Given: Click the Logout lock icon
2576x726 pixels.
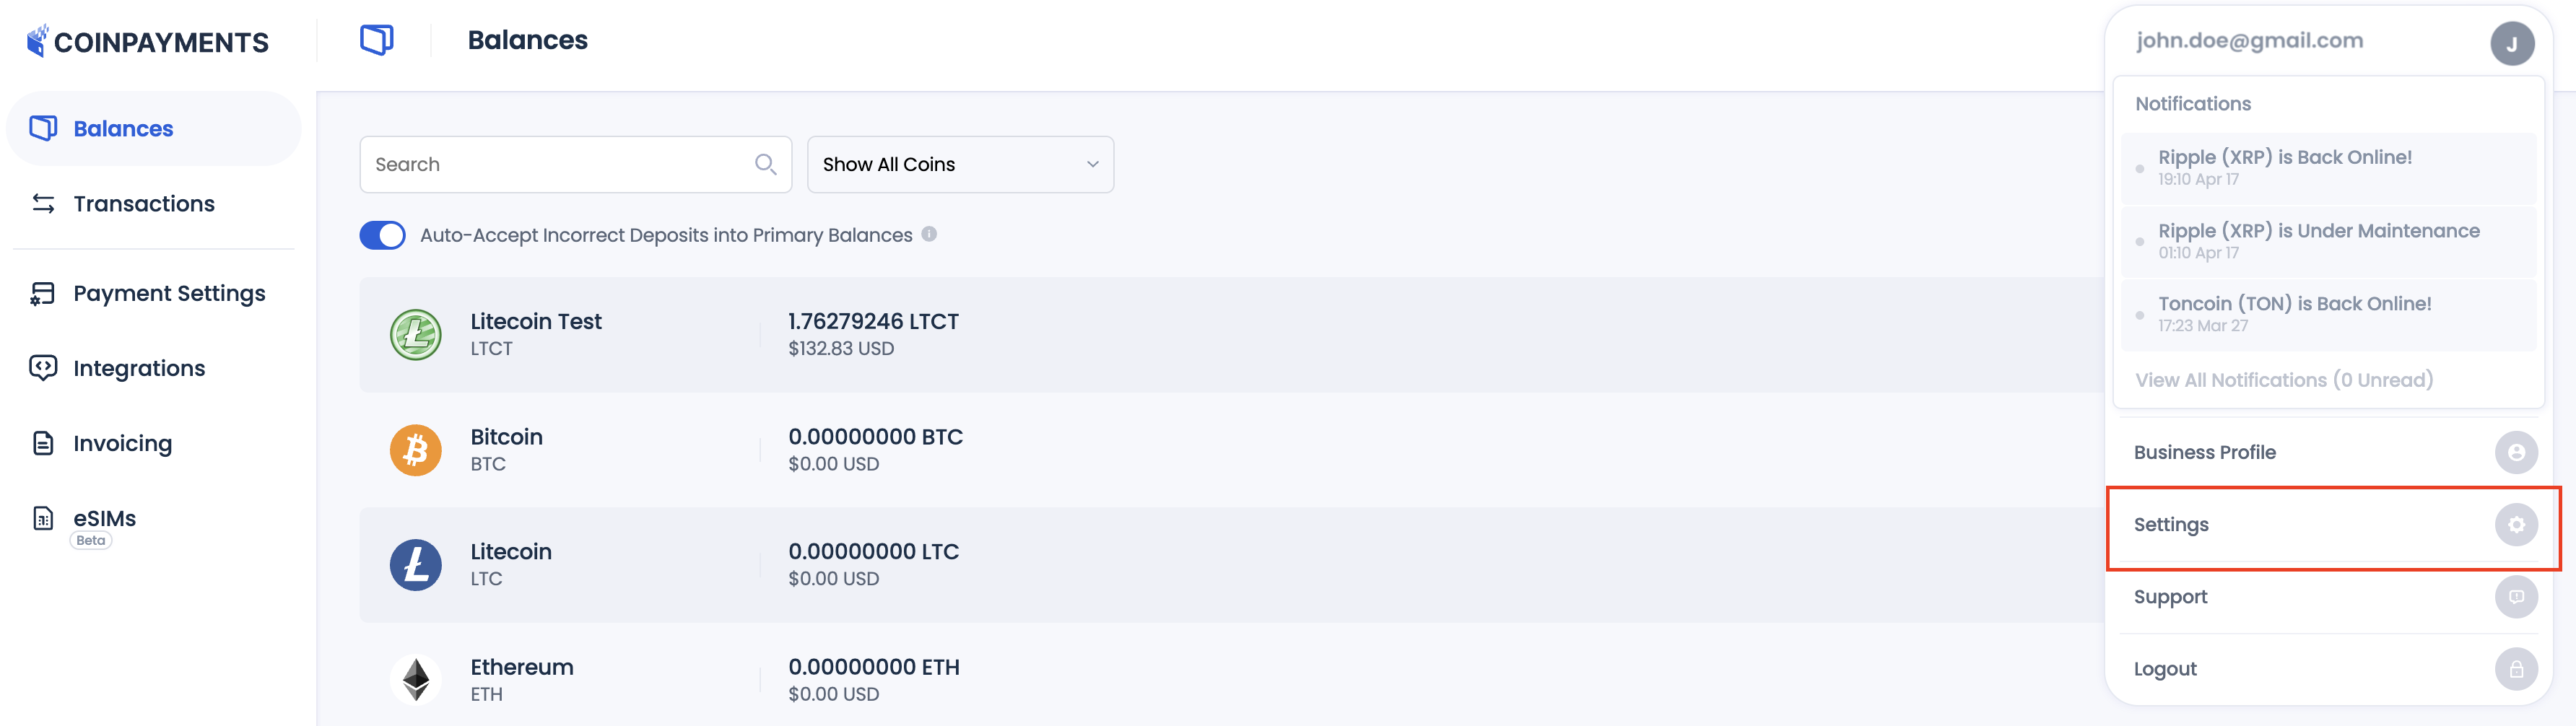Looking at the screenshot, I should [2516, 669].
